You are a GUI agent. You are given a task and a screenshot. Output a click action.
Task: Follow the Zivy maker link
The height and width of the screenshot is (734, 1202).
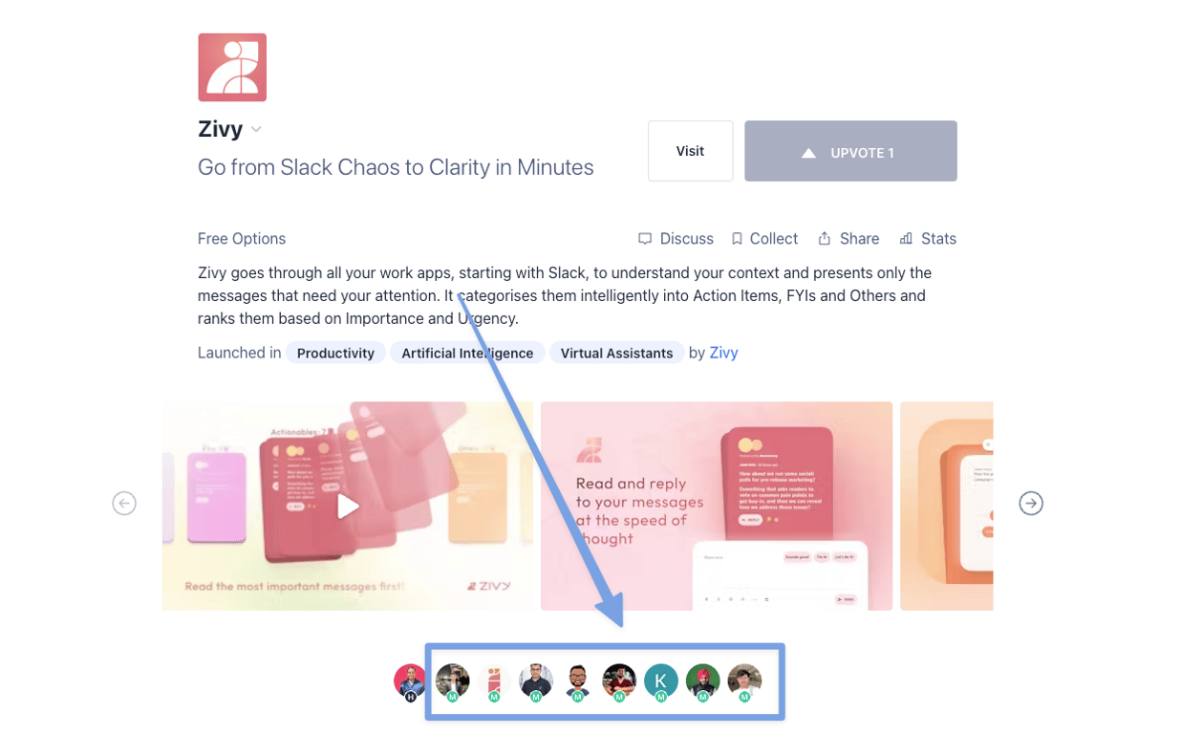click(x=723, y=353)
